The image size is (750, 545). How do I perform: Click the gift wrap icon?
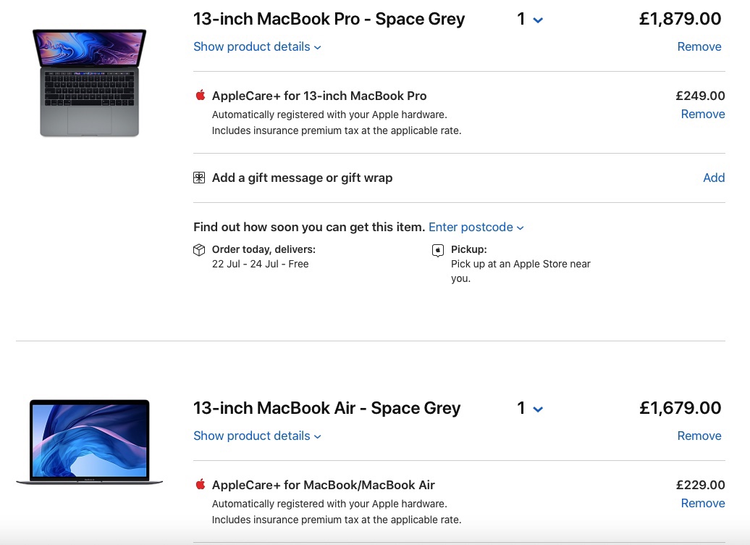(x=199, y=178)
